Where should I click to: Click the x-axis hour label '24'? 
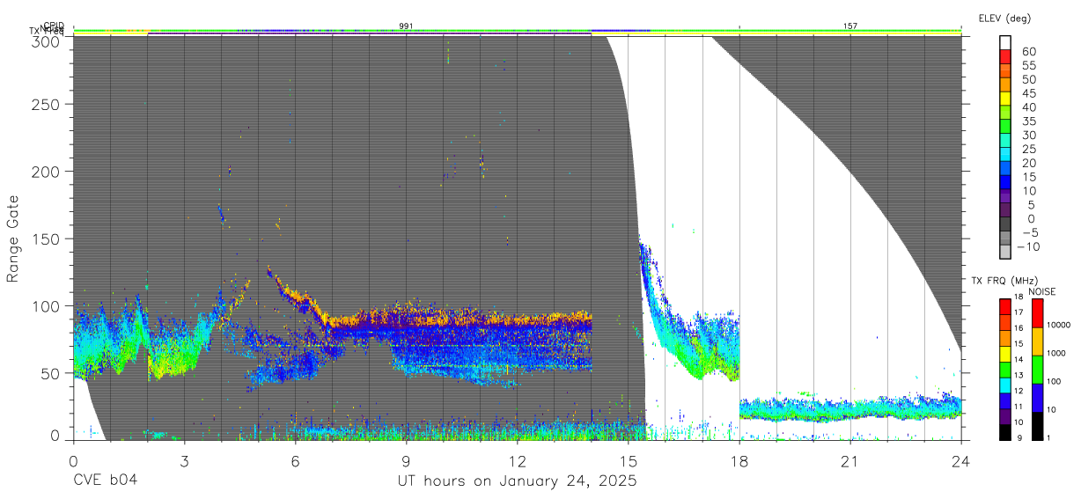coord(960,460)
